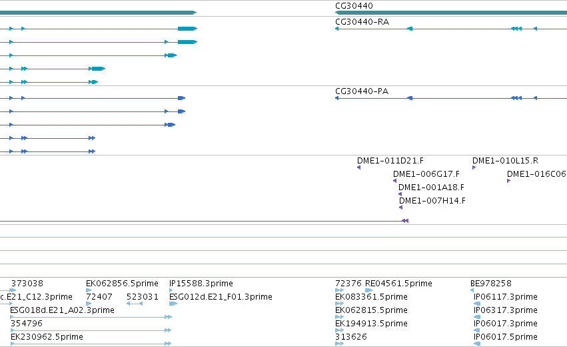Click the EK083361.5prime EST label

point(371,297)
